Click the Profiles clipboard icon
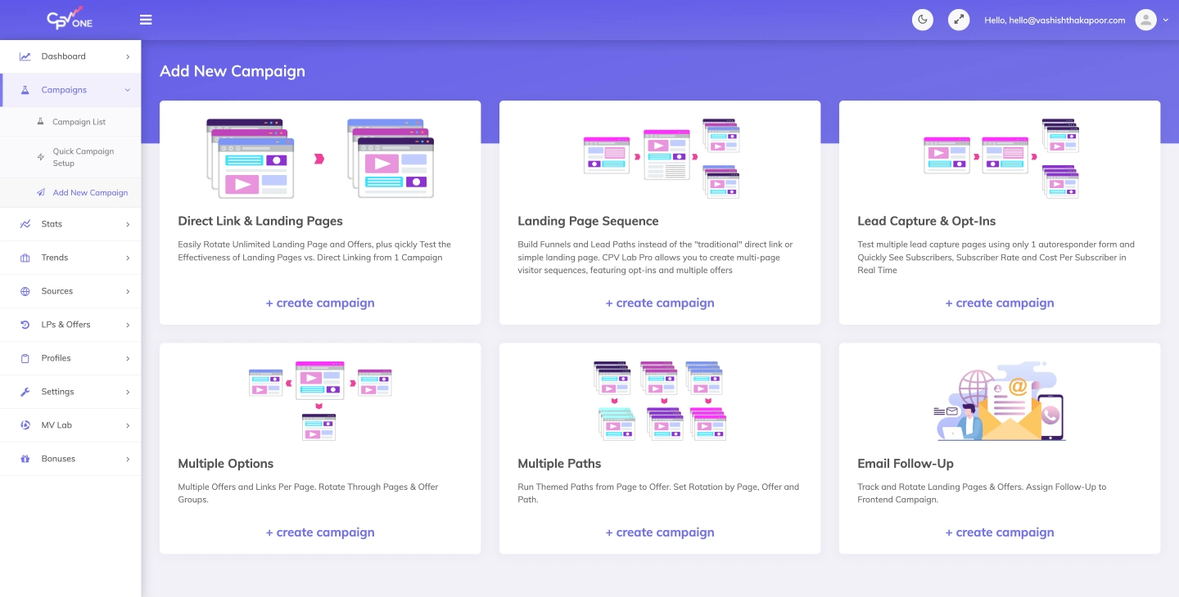Image resolution: width=1179 pixels, height=597 pixels. point(25,358)
